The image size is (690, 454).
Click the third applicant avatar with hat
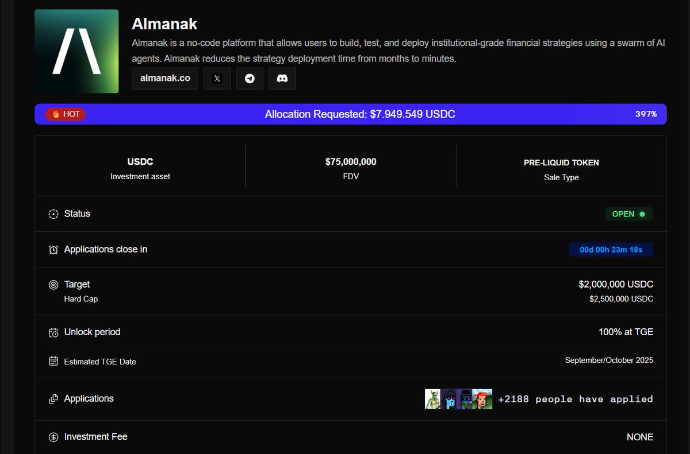[x=465, y=399]
